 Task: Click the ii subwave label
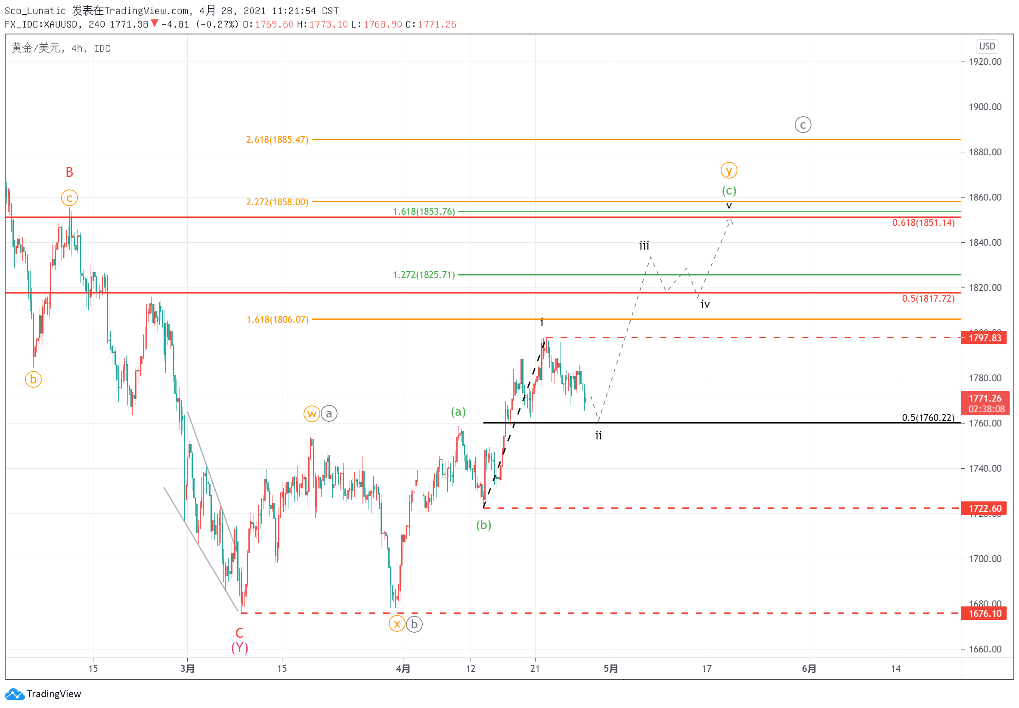(598, 436)
